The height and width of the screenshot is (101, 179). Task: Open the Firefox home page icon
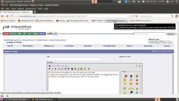[x=176, y=16]
